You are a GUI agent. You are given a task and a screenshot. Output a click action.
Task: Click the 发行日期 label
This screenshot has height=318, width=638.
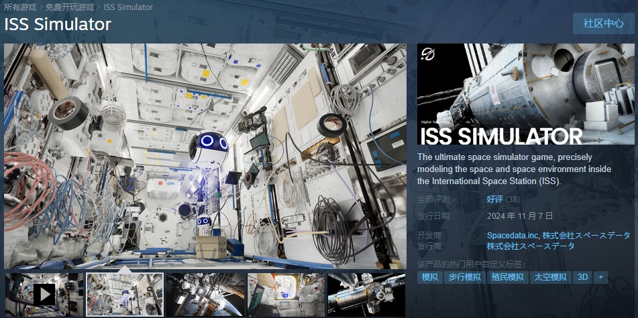434,216
